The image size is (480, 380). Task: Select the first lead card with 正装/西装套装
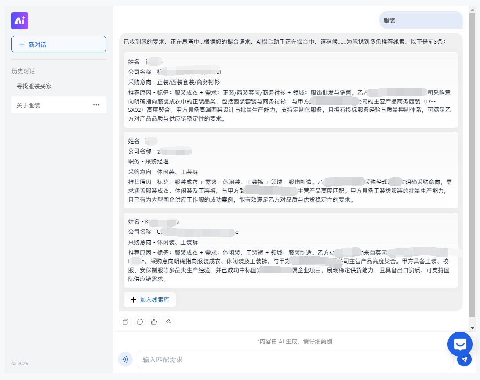291,90
